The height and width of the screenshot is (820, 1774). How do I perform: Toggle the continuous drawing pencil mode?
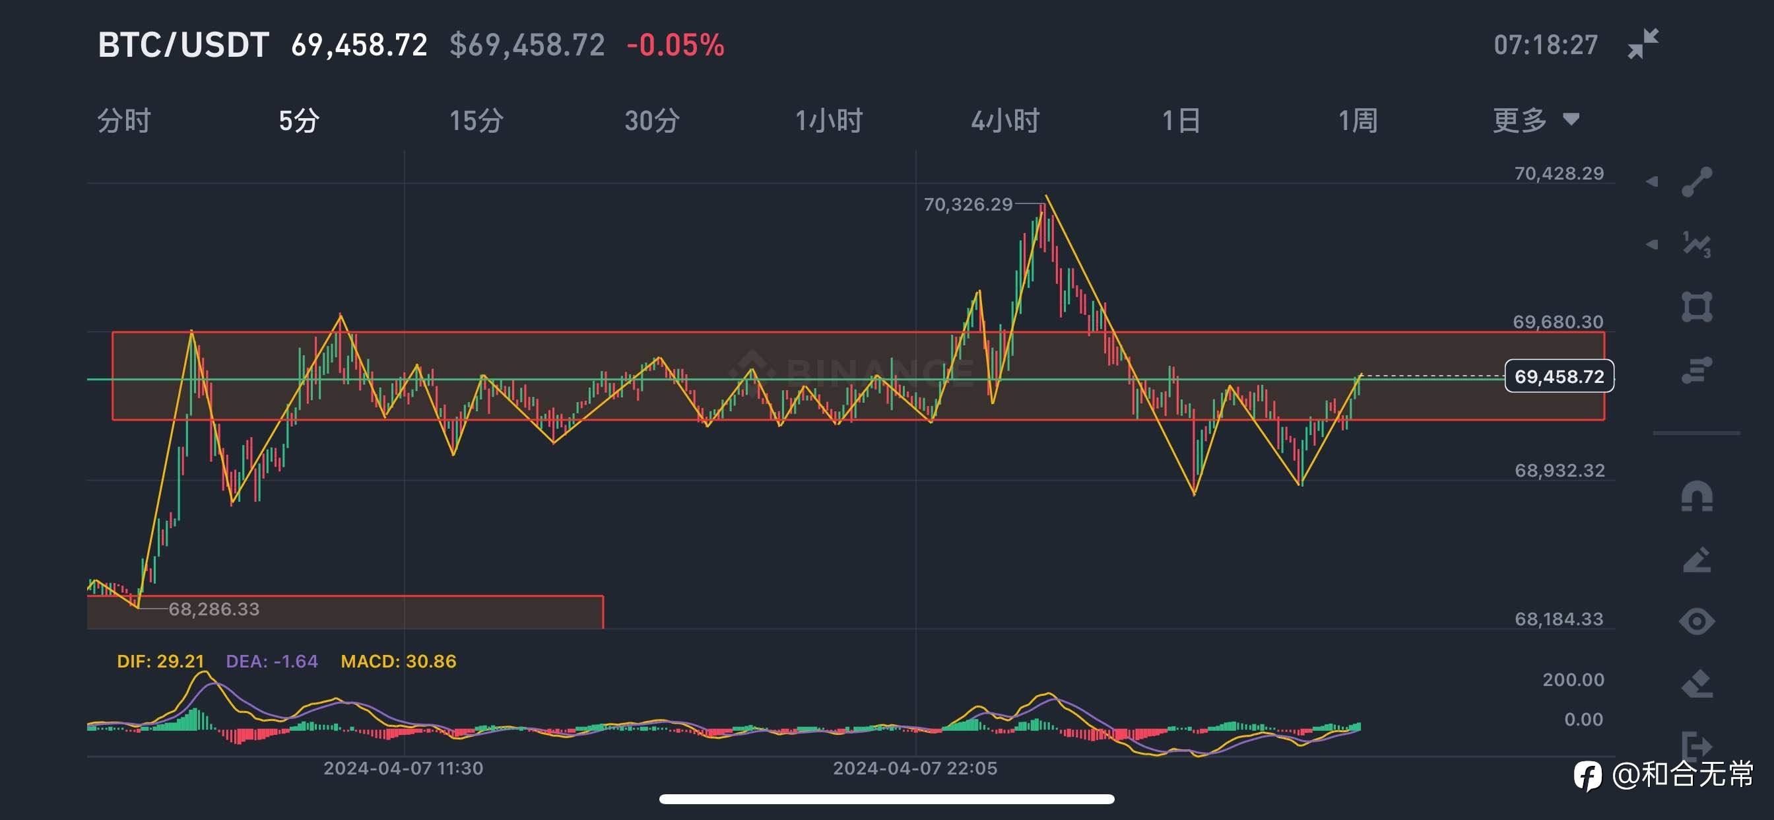click(x=1696, y=559)
